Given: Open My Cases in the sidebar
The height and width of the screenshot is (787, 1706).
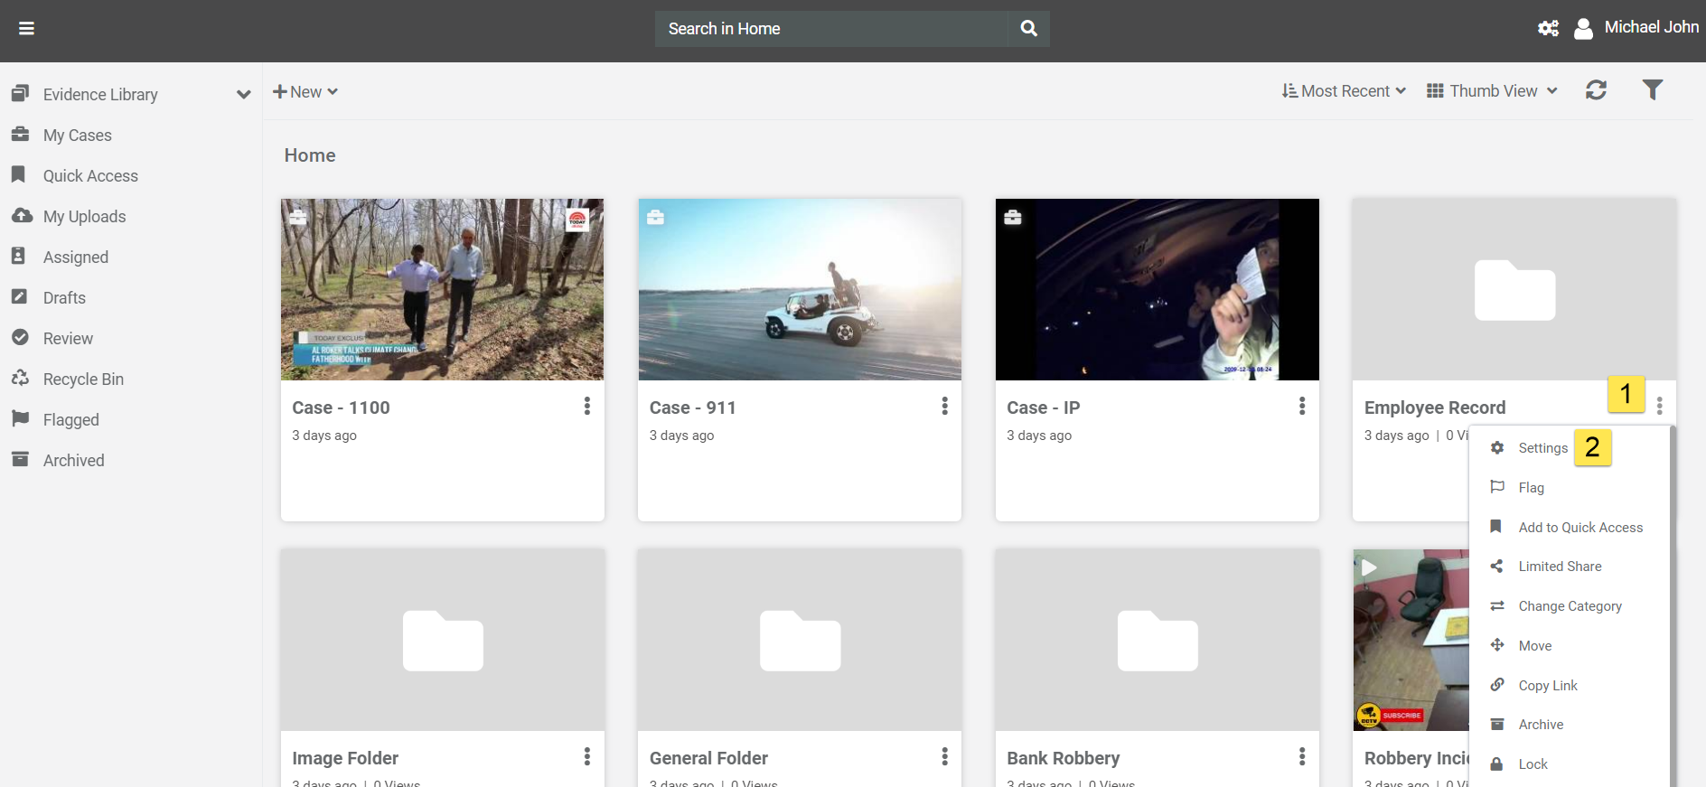Looking at the screenshot, I should pyautogui.click(x=78, y=136).
